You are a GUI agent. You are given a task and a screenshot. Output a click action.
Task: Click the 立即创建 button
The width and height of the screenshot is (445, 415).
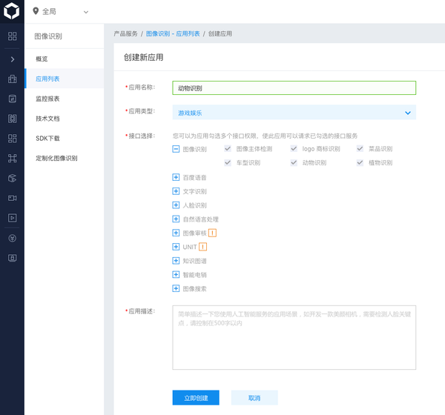pos(196,398)
